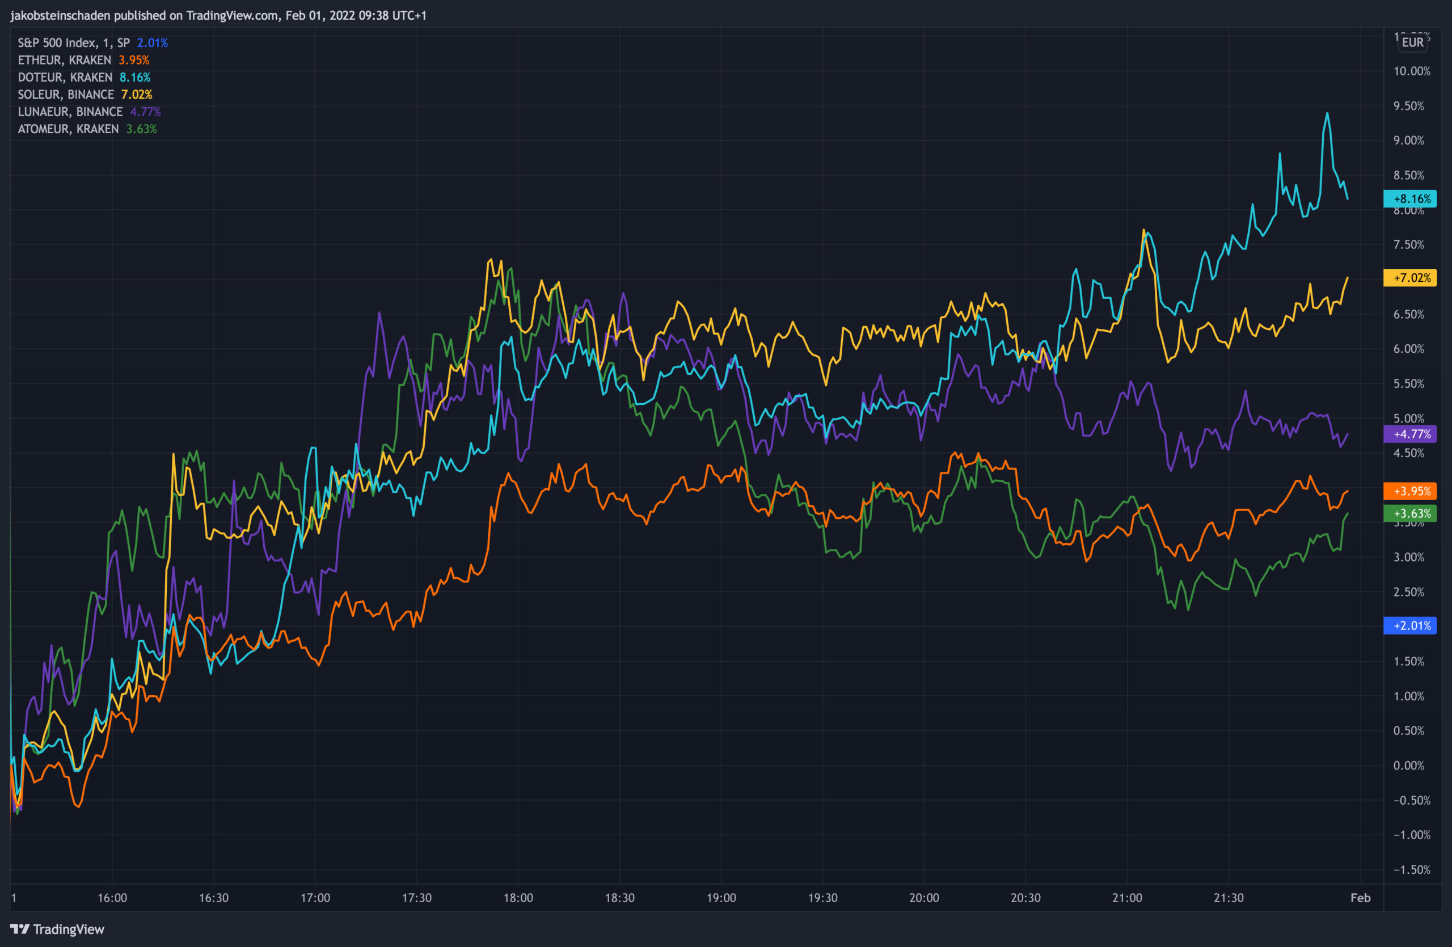Open the EUR currency selector
This screenshot has height=947, width=1452.
tap(1412, 42)
